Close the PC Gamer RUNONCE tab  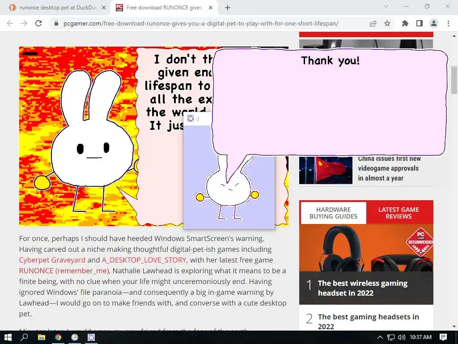tap(211, 8)
